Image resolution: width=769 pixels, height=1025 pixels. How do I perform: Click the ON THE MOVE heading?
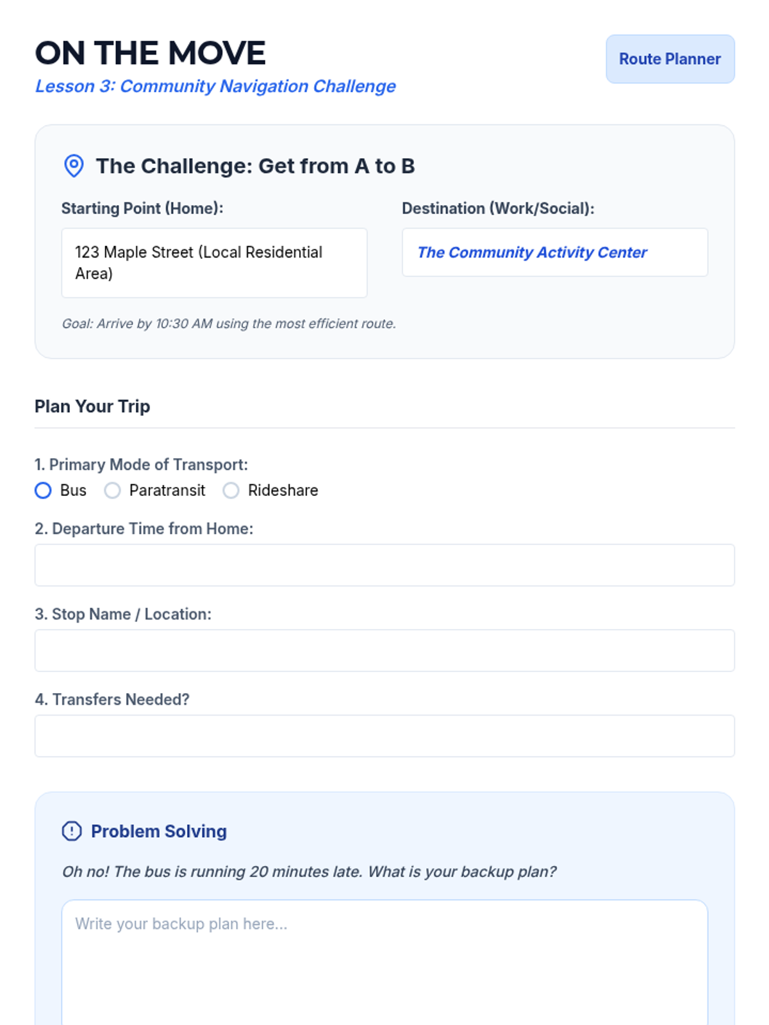150,53
